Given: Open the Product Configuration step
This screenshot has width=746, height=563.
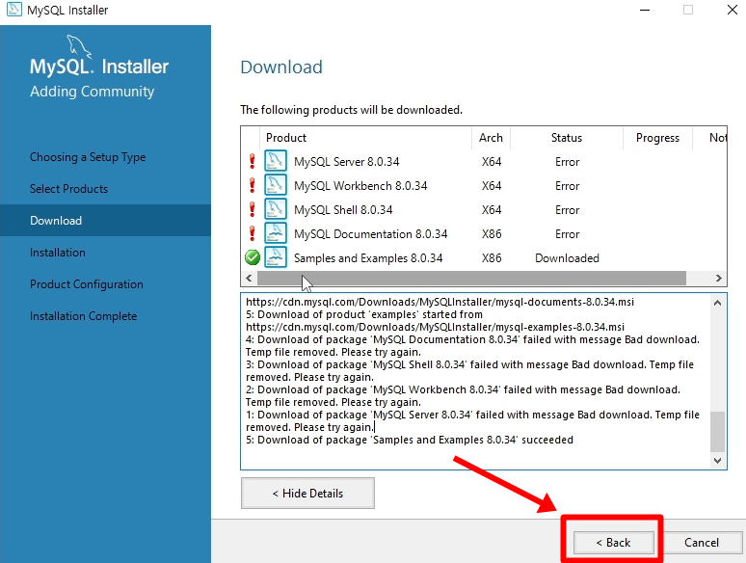Looking at the screenshot, I should click(x=87, y=284).
